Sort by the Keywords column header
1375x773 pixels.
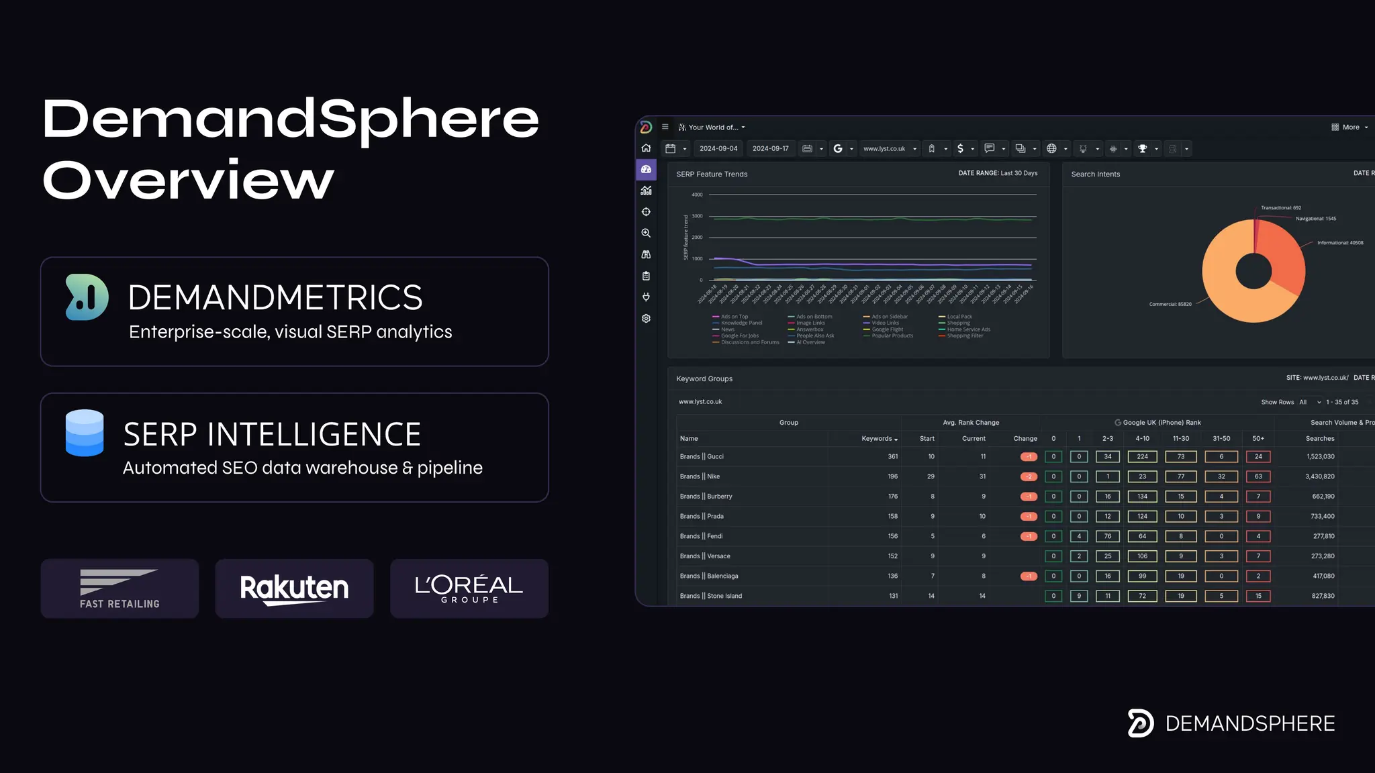880,439
